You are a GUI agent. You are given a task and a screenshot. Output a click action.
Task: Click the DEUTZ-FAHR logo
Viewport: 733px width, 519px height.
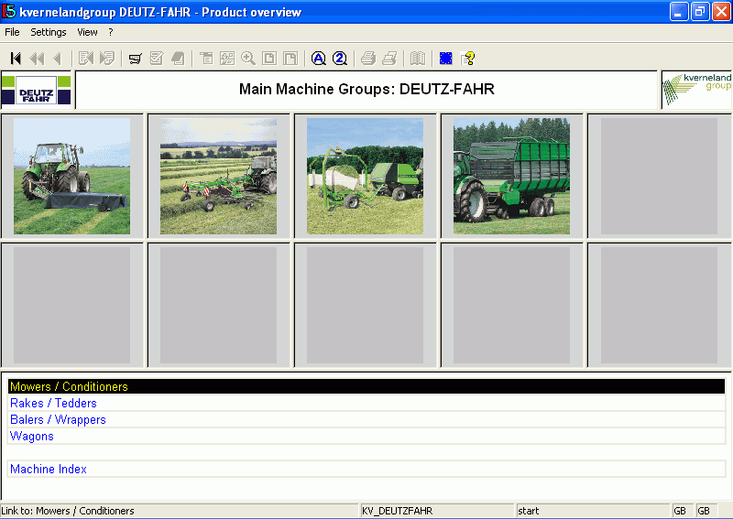tap(37, 91)
